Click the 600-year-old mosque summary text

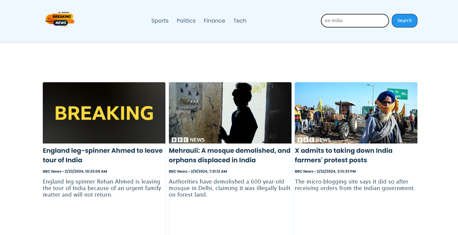point(229,188)
